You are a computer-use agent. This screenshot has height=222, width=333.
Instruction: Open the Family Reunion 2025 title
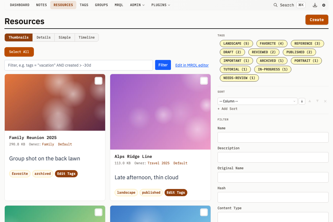[x=33, y=138]
